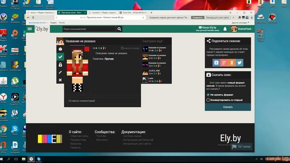Open the _ALISTA_2000 suggested skin
This screenshot has height=163, width=290.
[x=156, y=72]
